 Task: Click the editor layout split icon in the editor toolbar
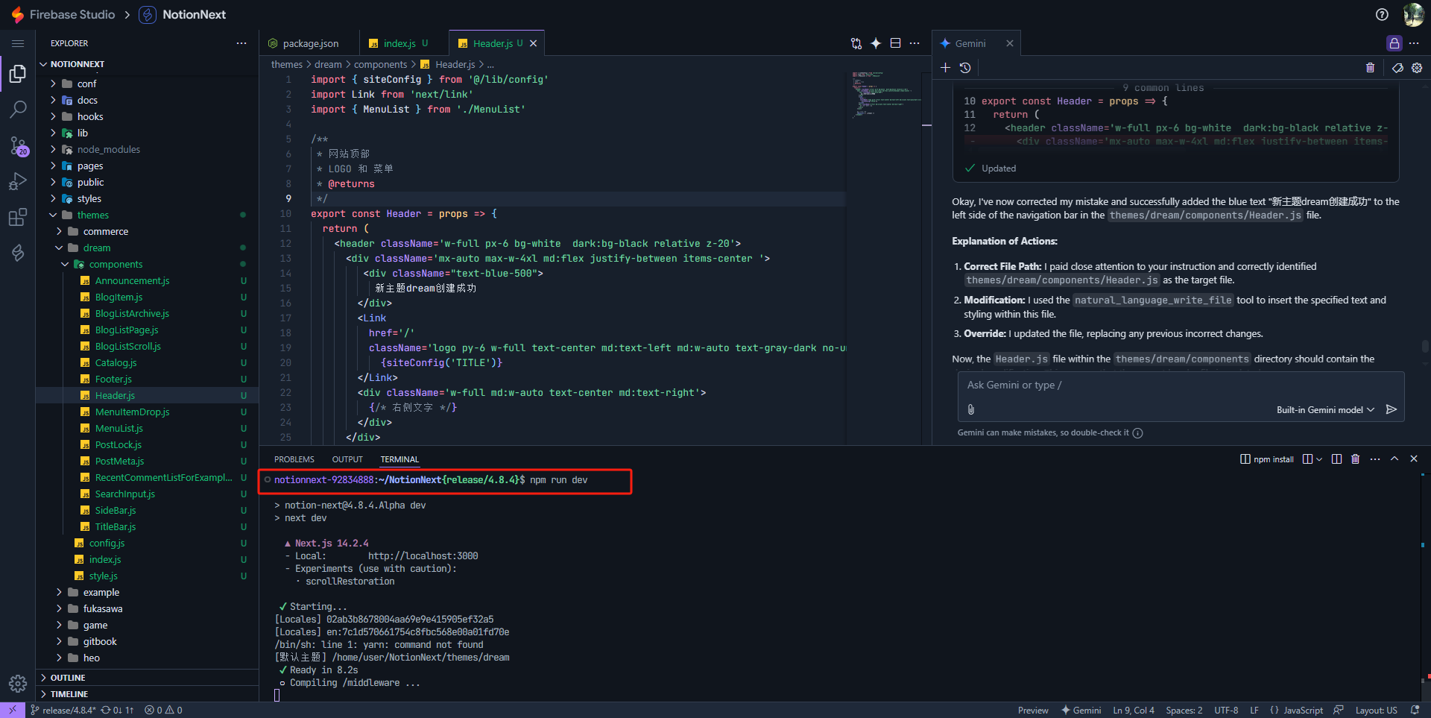coord(895,43)
